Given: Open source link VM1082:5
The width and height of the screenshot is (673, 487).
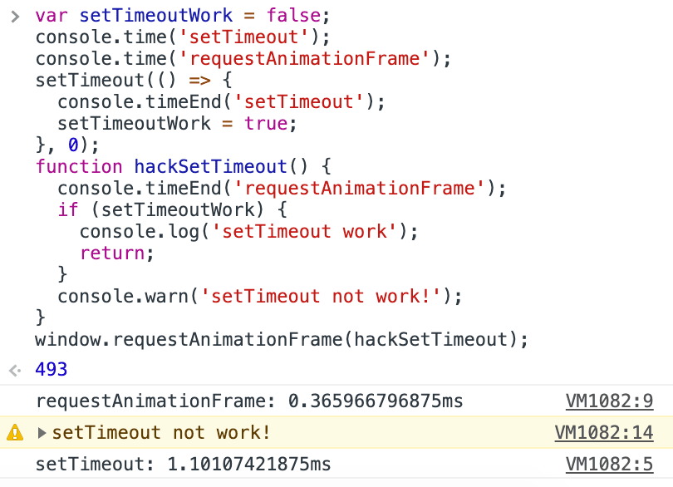Looking at the screenshot, I should coord(610,465).
